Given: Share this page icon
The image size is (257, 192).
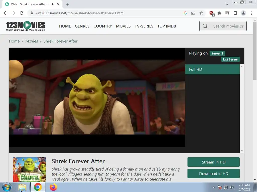Looking at the screenshot, I should (193, 13).
